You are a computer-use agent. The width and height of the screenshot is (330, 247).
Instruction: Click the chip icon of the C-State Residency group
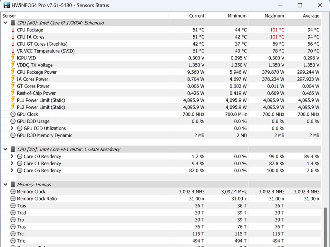tap(13, 149)
